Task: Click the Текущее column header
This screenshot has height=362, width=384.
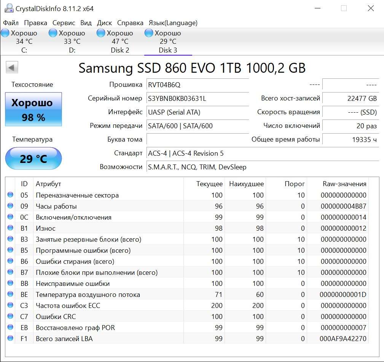Action: coord(204,184)
